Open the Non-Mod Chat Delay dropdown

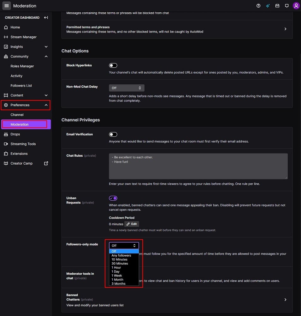coord(127,88)
